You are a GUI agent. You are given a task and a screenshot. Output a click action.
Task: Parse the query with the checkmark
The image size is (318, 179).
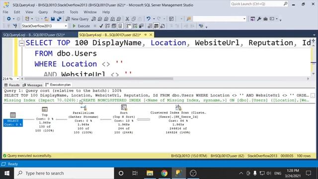pyautogui.click(x=101, y=26)
